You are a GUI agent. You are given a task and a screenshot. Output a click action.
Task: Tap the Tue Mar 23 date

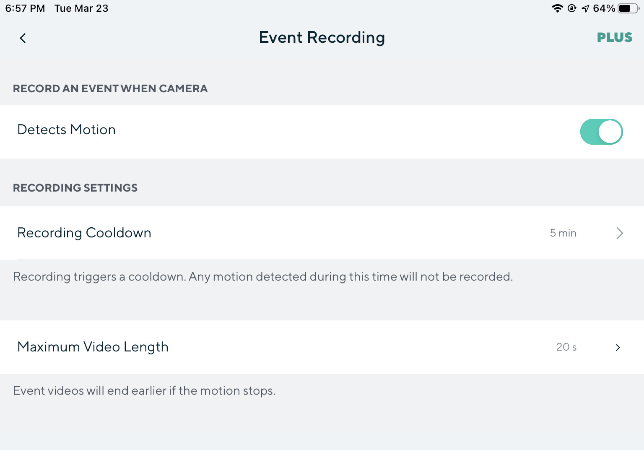81,8
